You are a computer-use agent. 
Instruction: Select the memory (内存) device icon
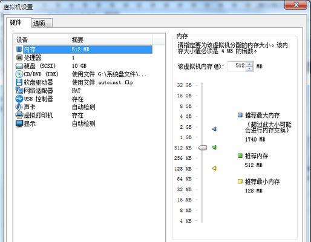[19, 49]
